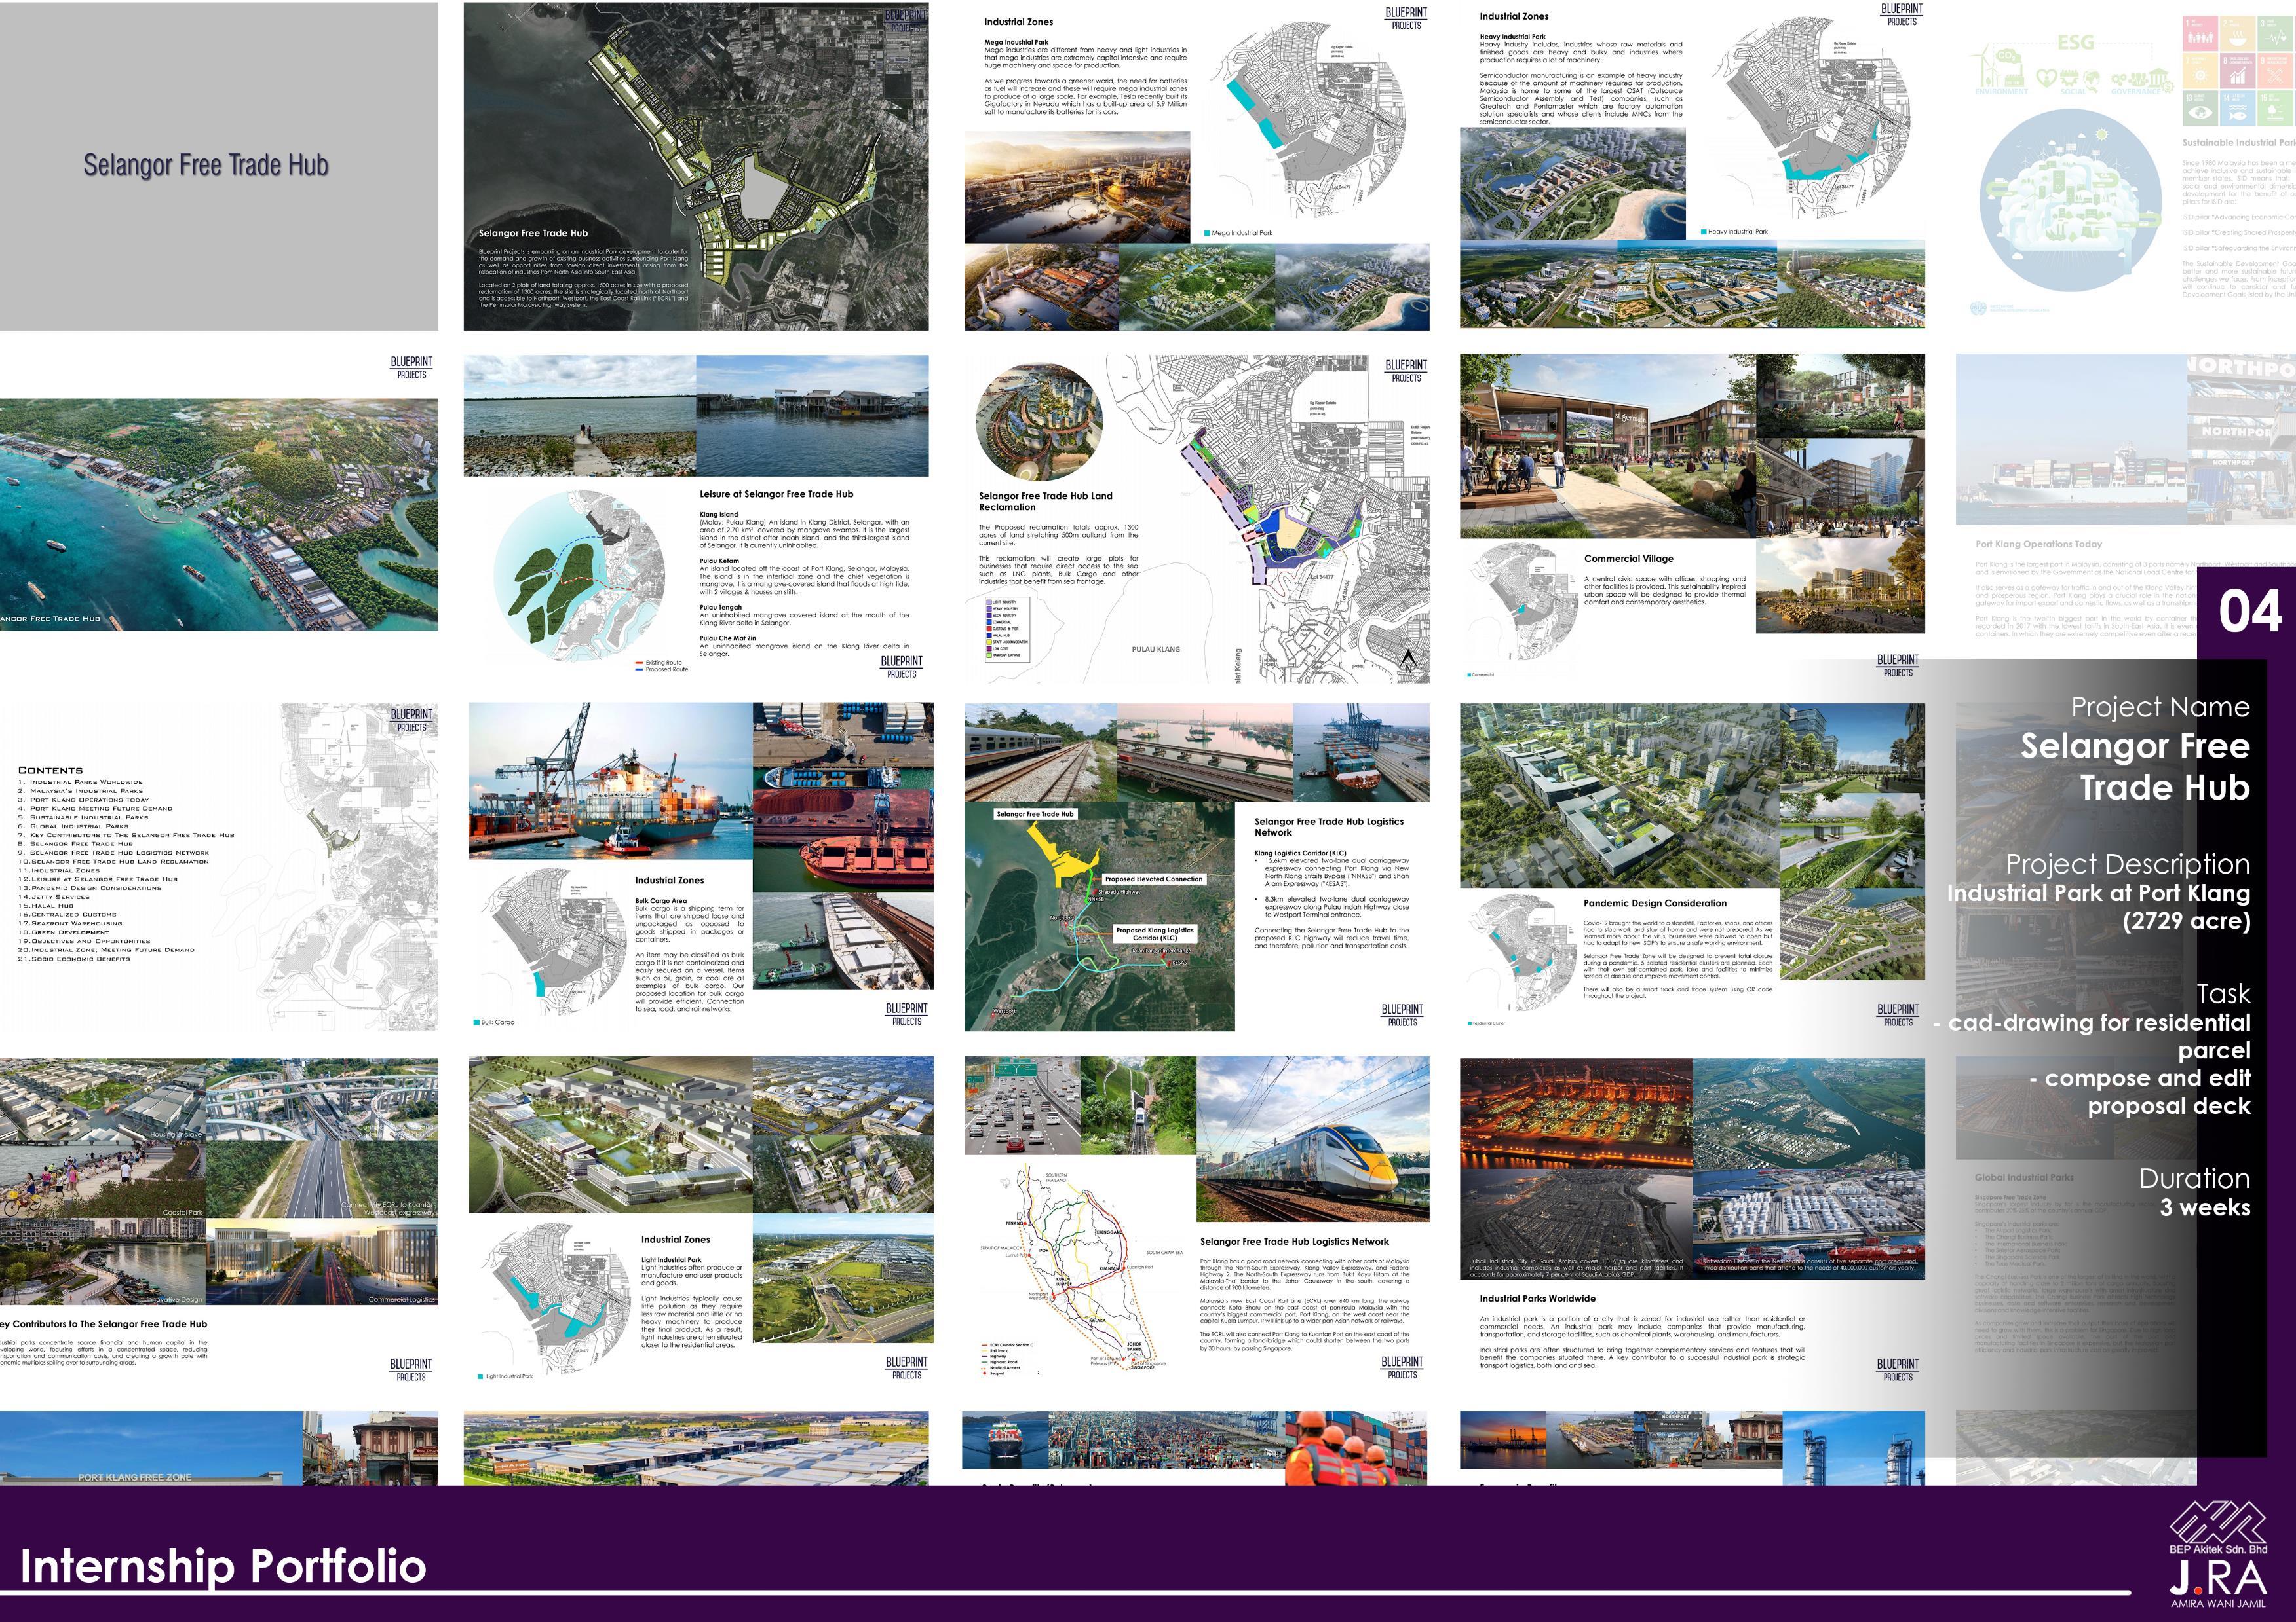This screenshot has width=2296, height=1622.
Task: Open the aerial coastline render slide
Action: pos(219,515)
